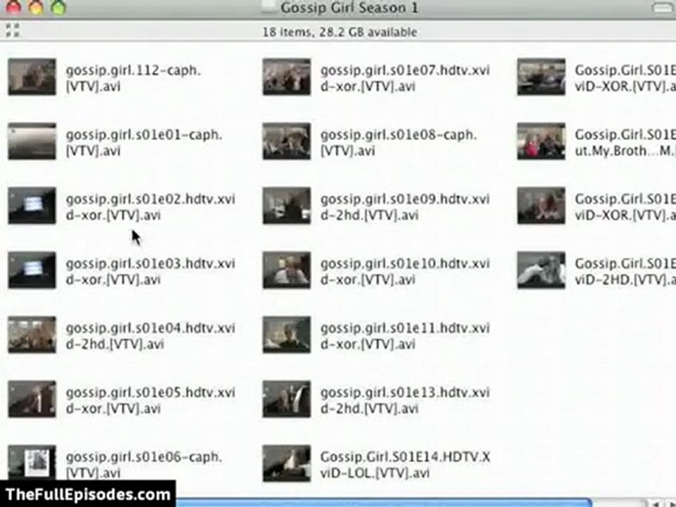Click file name gossip.girl.s01e13.hdtv.xvid-2hd
The width and height of the screenshot is (676, 507).
[x=405, y=401]
